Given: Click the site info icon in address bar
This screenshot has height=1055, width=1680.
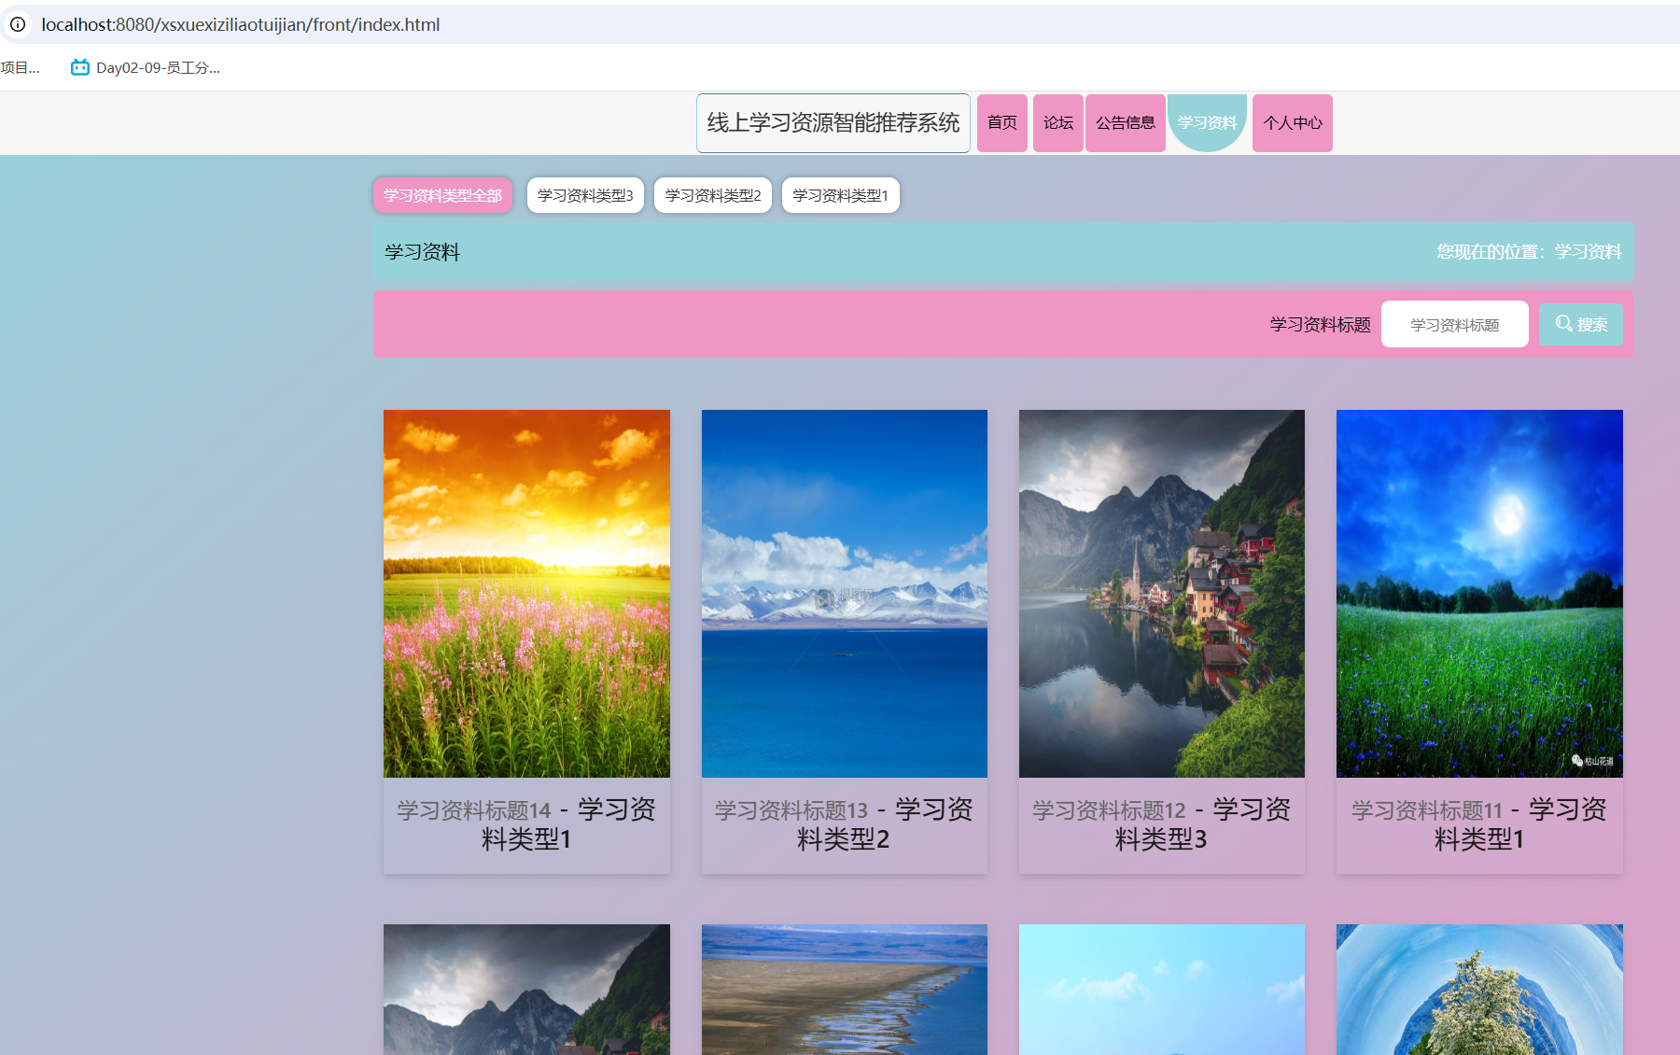Looking at the screenshot, I should [x=18, y=24].
